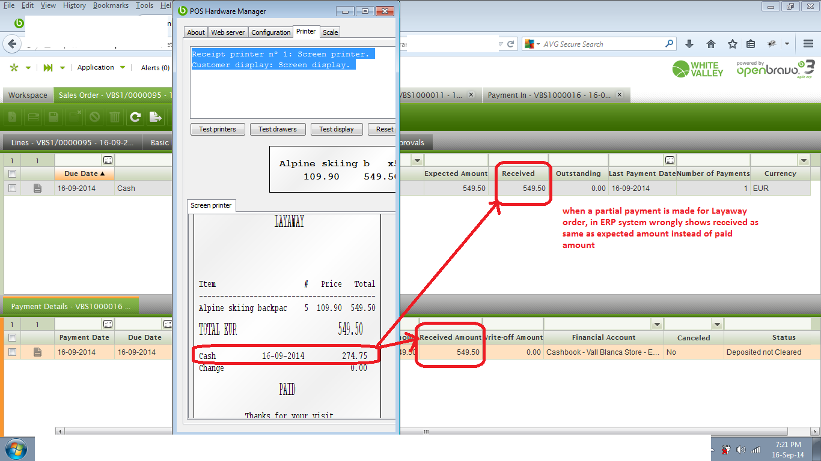Click the Save and close toolbar icon
821x461 pixels.
74,116
